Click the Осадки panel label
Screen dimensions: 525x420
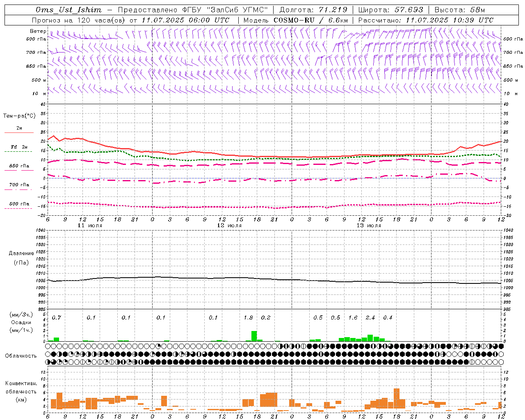[x=21, y=322]
